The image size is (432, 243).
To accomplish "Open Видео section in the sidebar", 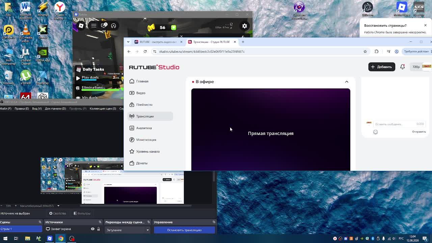I will pyautogui.click(x=150, y=93).
